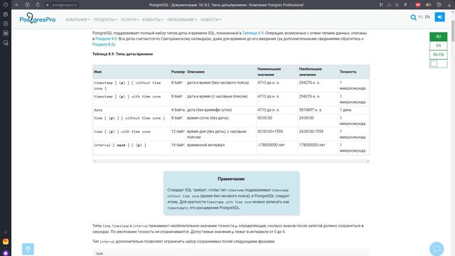
Task: Expand the ПРОДУКТЫ menu
Action: pyautogui.click(x=105, y=20)
